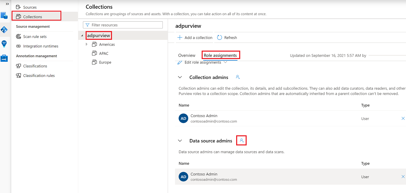The height and width of the screenshot is (193, 406).
Task: Select the Role assignments tab
Action: [220, 55]
